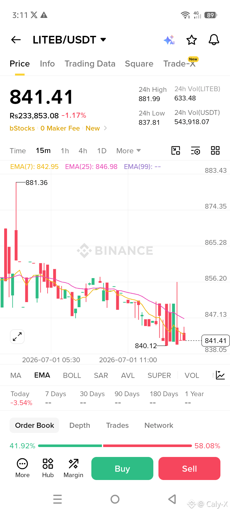This screenshot has height=512, width=230.
Task: Tap the Rs233,853.08 converted price
Action: [34, 116]
